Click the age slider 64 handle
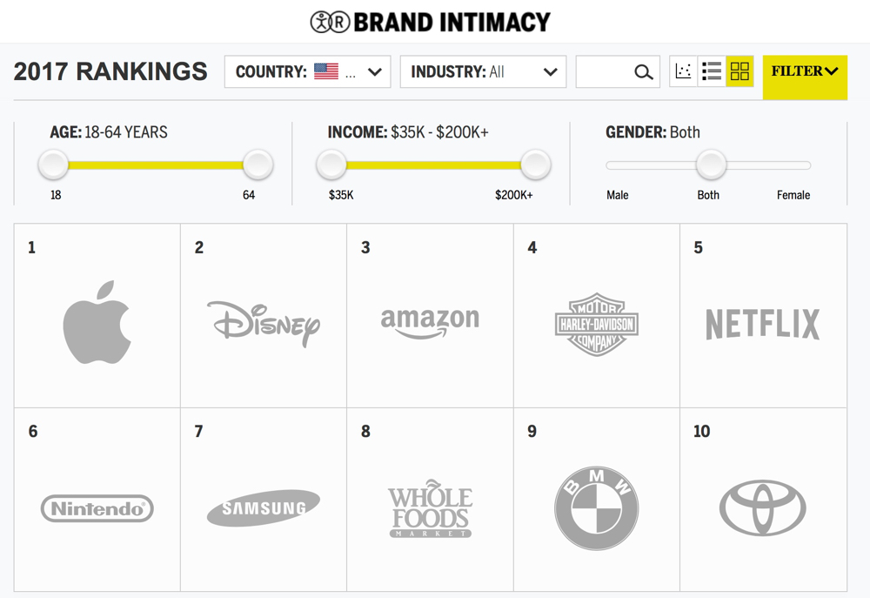Screen dimensions: 870x598 [258, 165]
